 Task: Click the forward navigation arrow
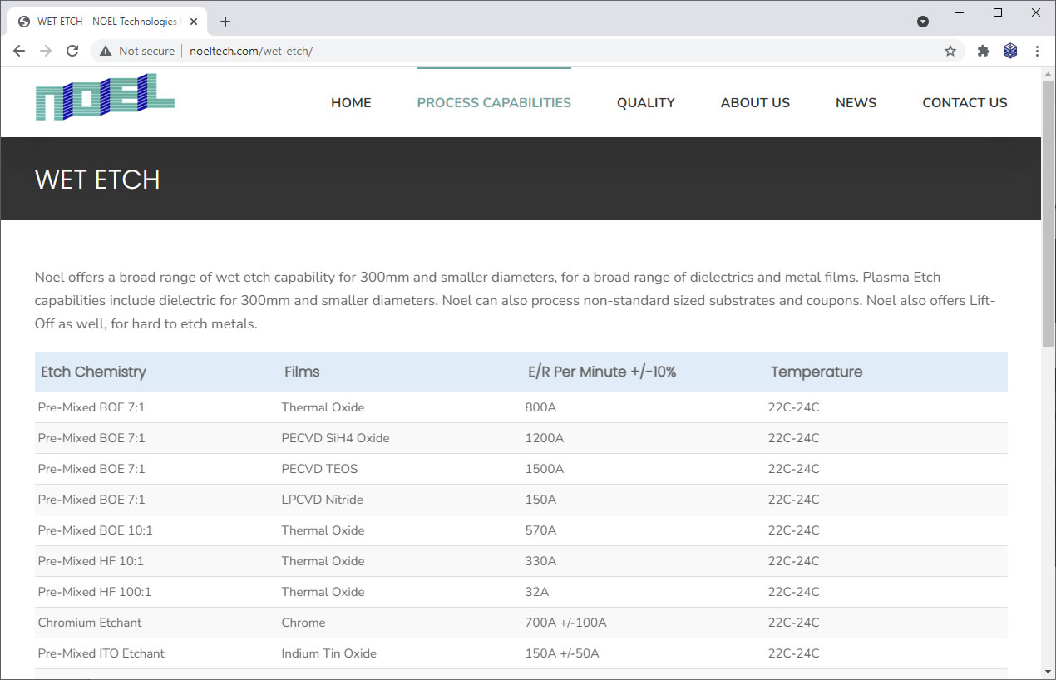click(46, 51)
